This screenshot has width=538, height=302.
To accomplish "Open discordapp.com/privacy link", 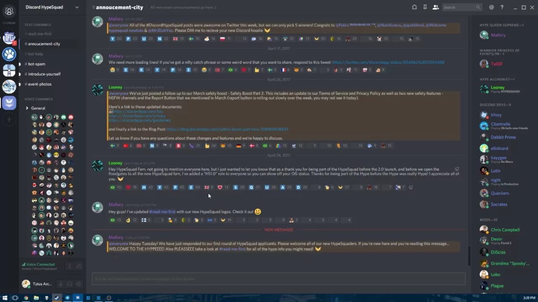I will [x=137, y=116].
